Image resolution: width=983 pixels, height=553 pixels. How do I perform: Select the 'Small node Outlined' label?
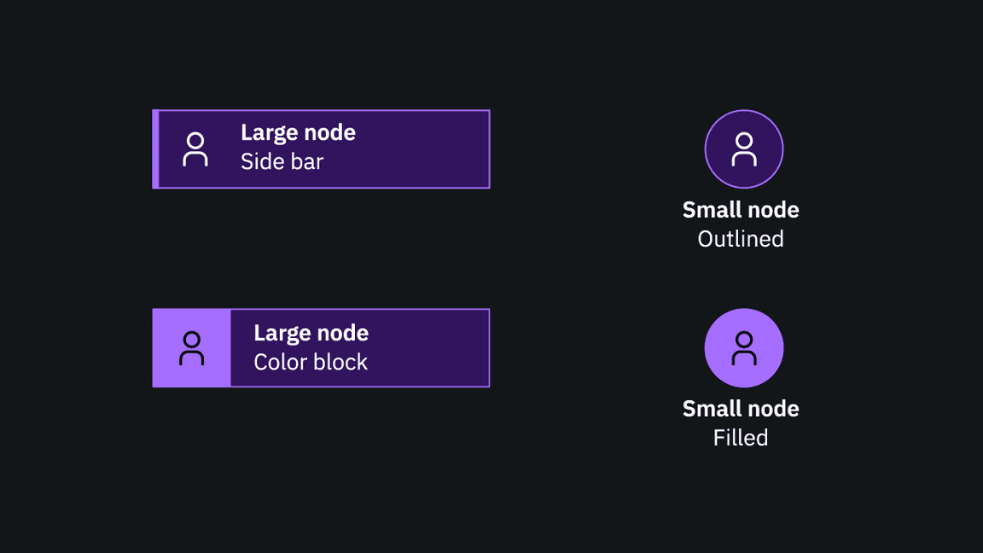(741, 224)
